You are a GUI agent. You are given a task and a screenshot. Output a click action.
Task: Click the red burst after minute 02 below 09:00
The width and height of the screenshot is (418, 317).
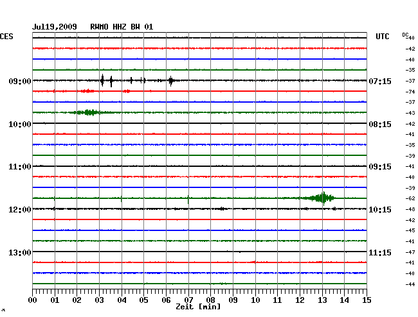tap(87, 91)
